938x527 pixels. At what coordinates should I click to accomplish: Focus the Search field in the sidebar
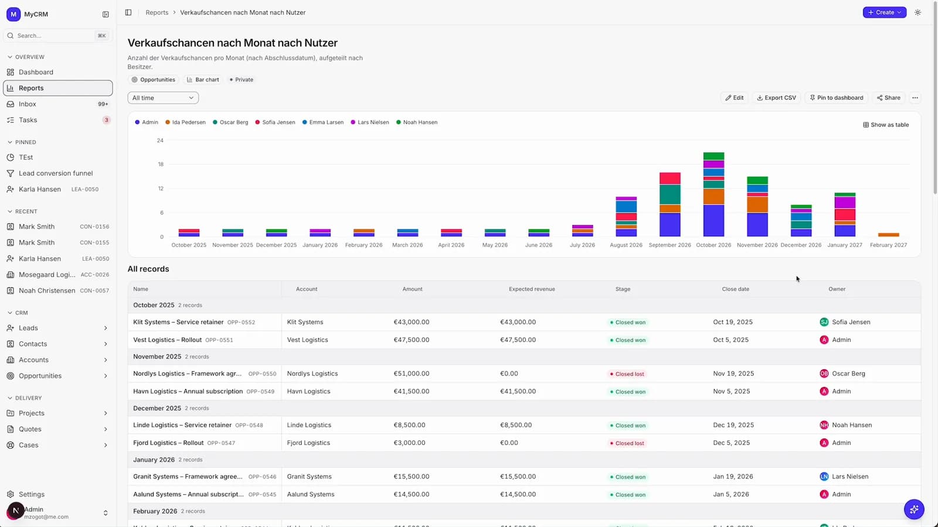pyautogui.click(x=58, y=36)
